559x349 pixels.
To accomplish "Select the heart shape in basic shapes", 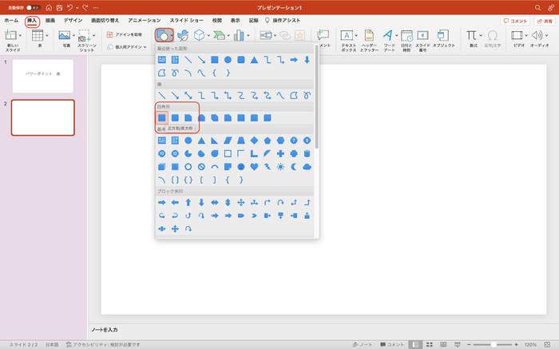I will point(254,167).
